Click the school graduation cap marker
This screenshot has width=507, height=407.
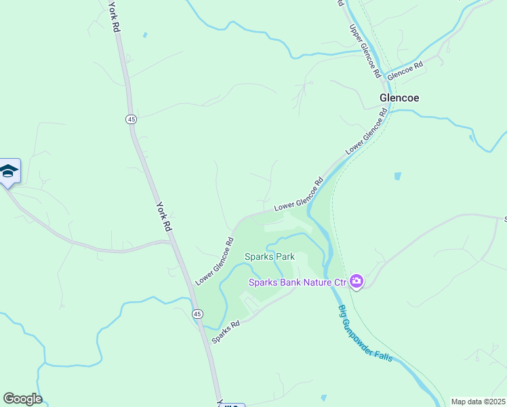click(x=10, y=172)
